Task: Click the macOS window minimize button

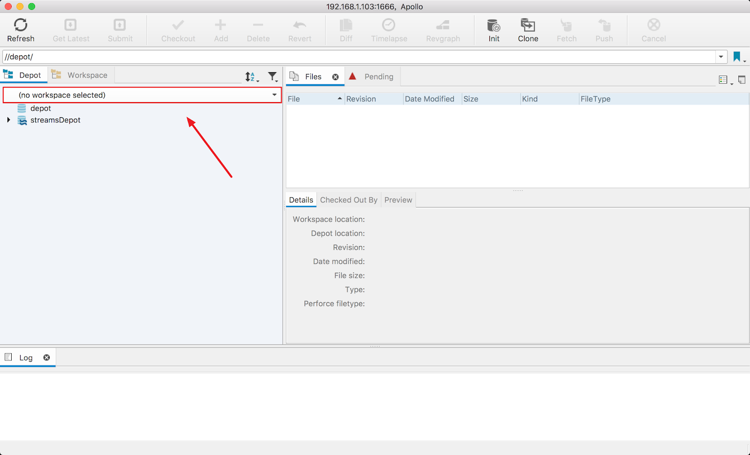Action: point(20,7)
